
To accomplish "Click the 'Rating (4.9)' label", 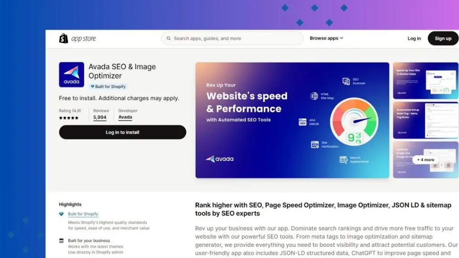I will click(x=70, y=111).
